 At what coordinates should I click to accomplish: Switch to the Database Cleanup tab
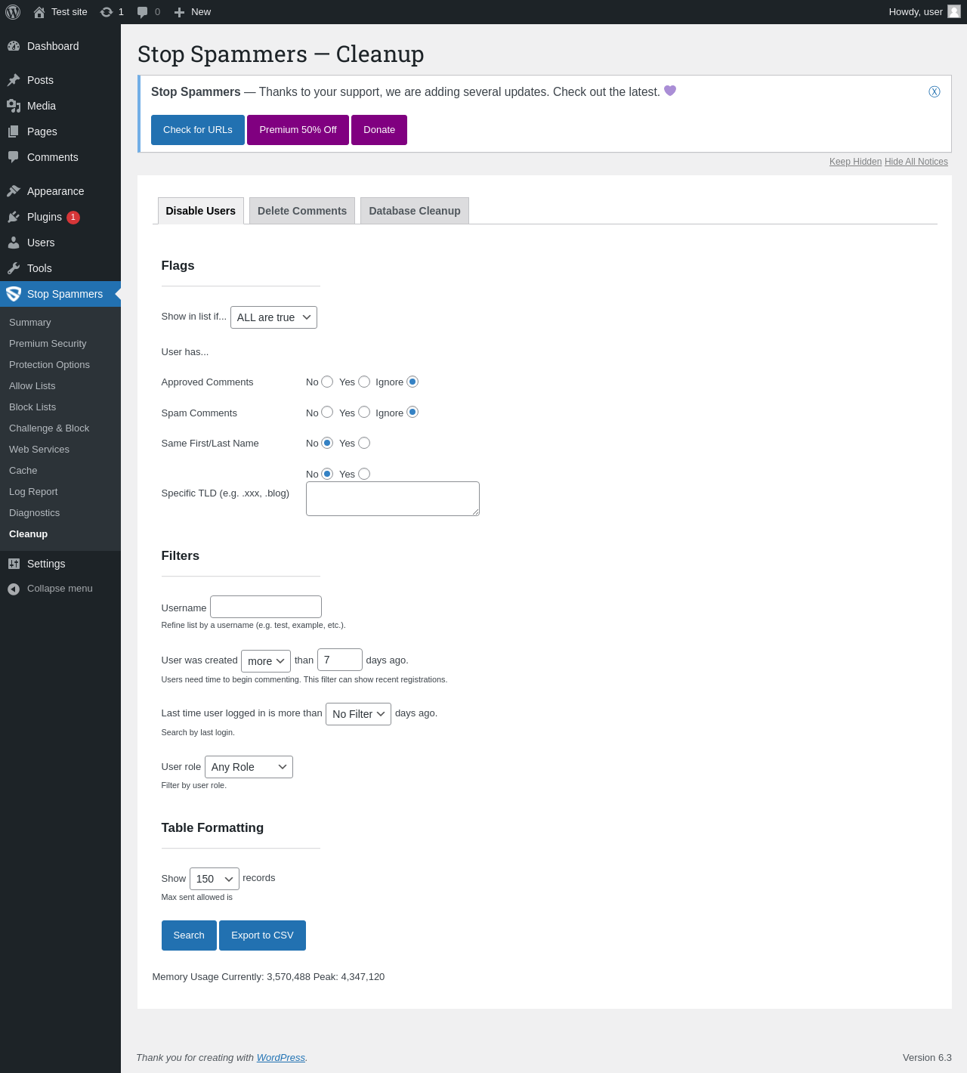415,211
